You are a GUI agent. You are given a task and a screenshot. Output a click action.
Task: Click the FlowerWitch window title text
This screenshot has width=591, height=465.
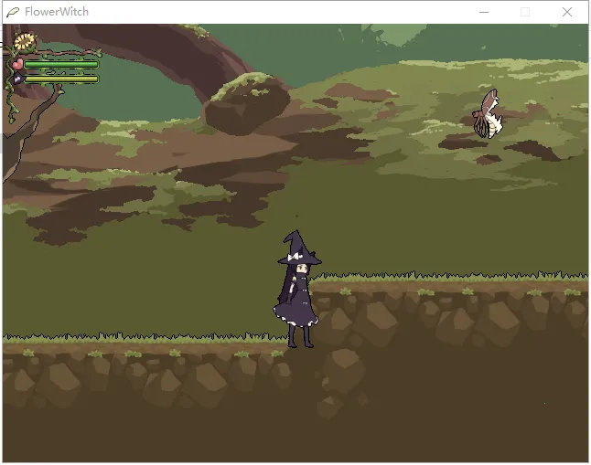[x=57, y=12]
